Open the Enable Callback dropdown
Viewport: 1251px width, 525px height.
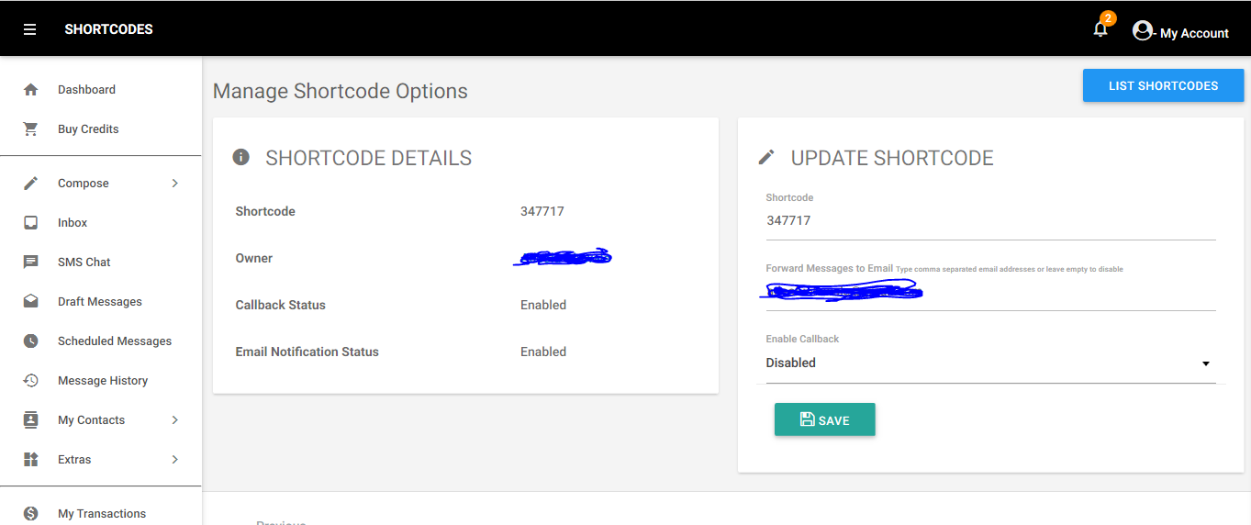[990, 363]
